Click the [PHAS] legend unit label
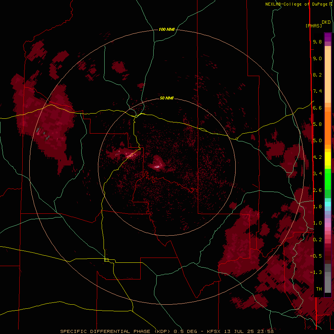This screenshot has height=334, width=334. [314, 26]
